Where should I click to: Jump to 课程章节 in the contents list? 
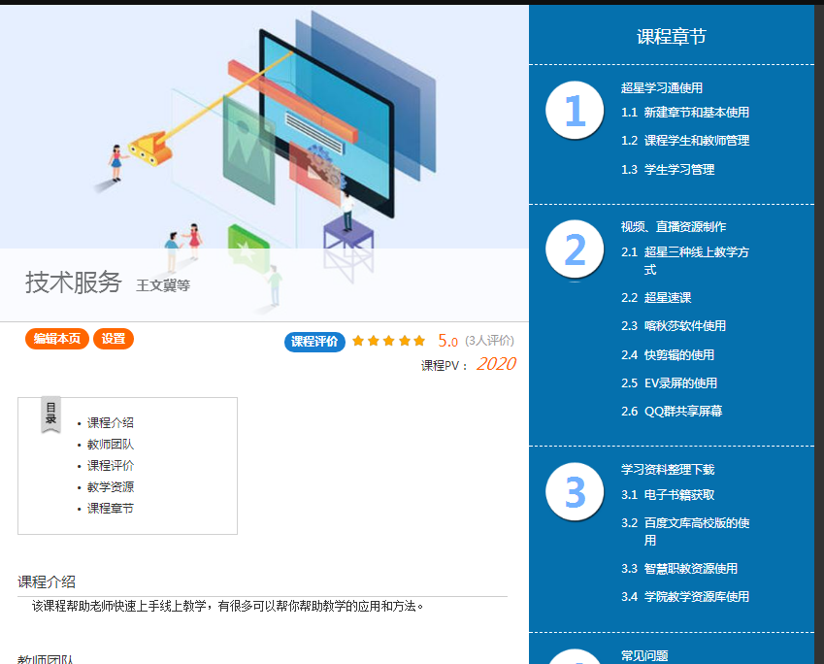pos(111,509)
